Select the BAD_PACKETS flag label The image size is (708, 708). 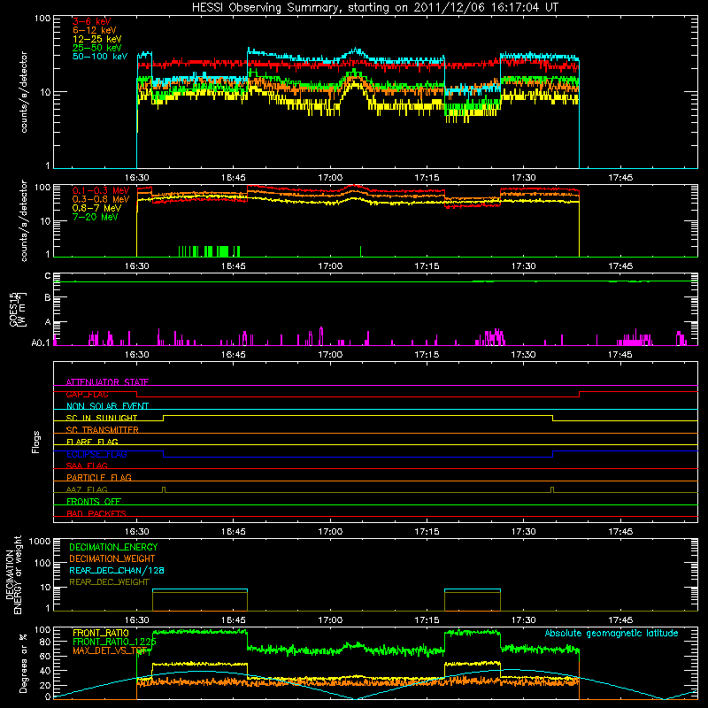[x=96, y=513]
